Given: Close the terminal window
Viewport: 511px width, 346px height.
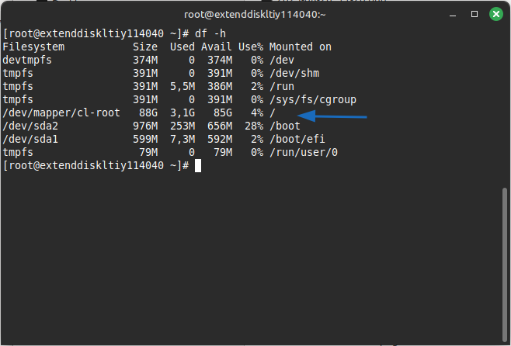Looking at the screenshot, I should 495,12.
